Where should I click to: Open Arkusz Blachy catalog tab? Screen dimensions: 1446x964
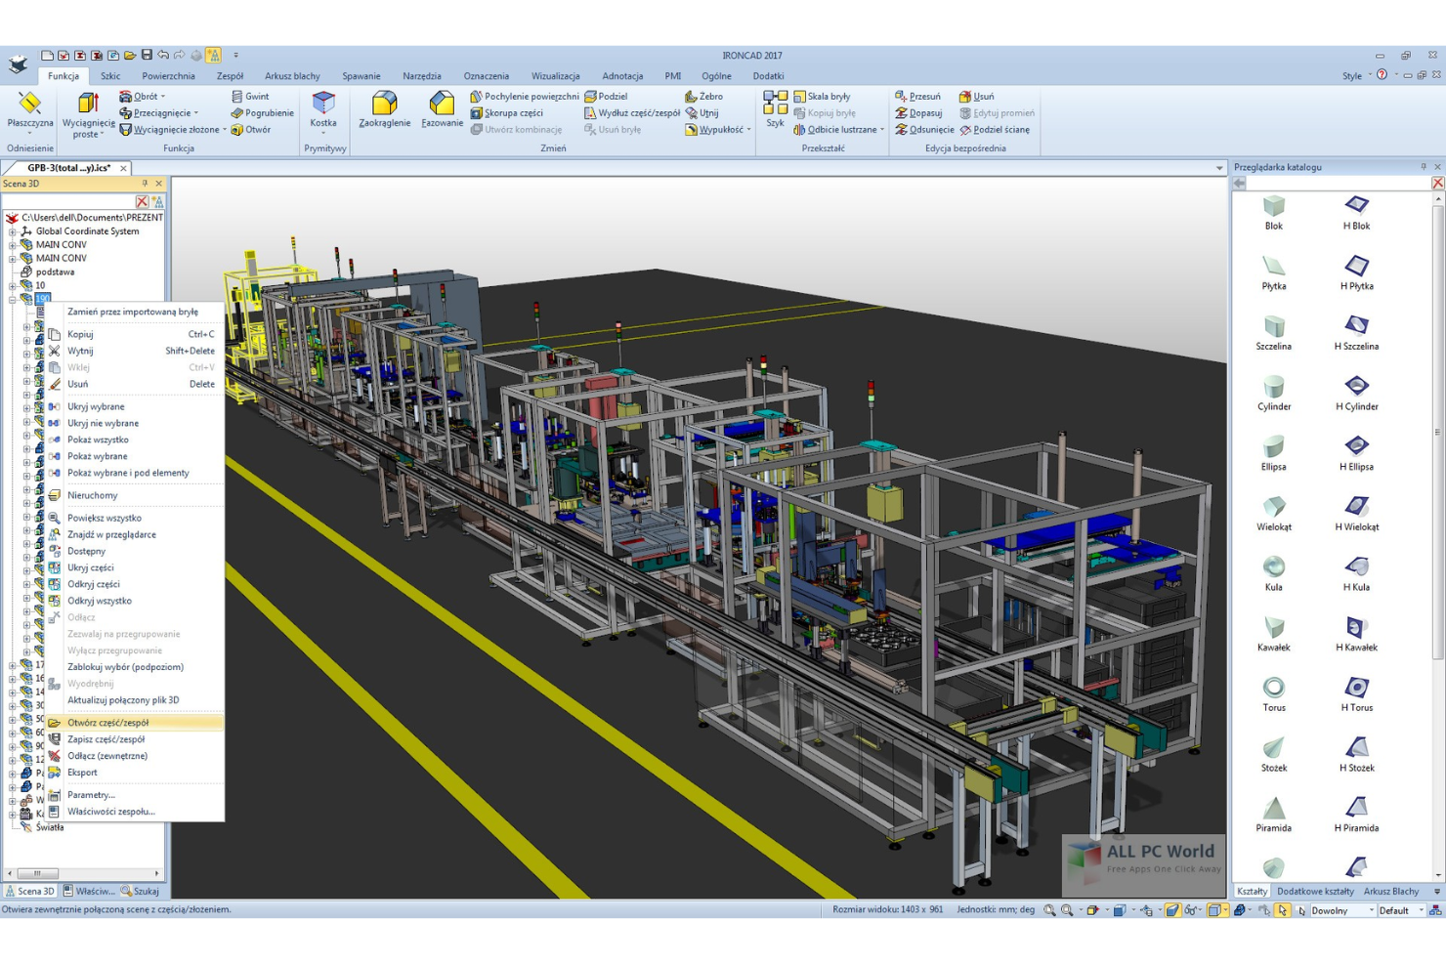(x=1391, y=891)
